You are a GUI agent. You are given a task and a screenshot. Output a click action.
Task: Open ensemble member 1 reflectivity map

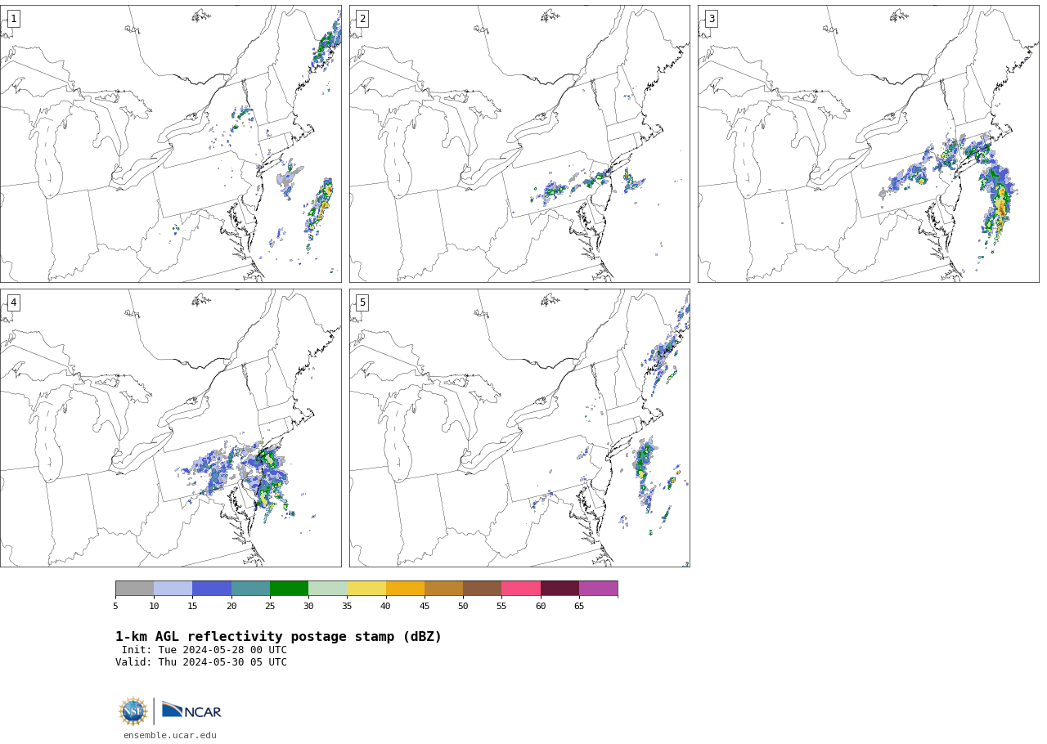click(170, 144)
